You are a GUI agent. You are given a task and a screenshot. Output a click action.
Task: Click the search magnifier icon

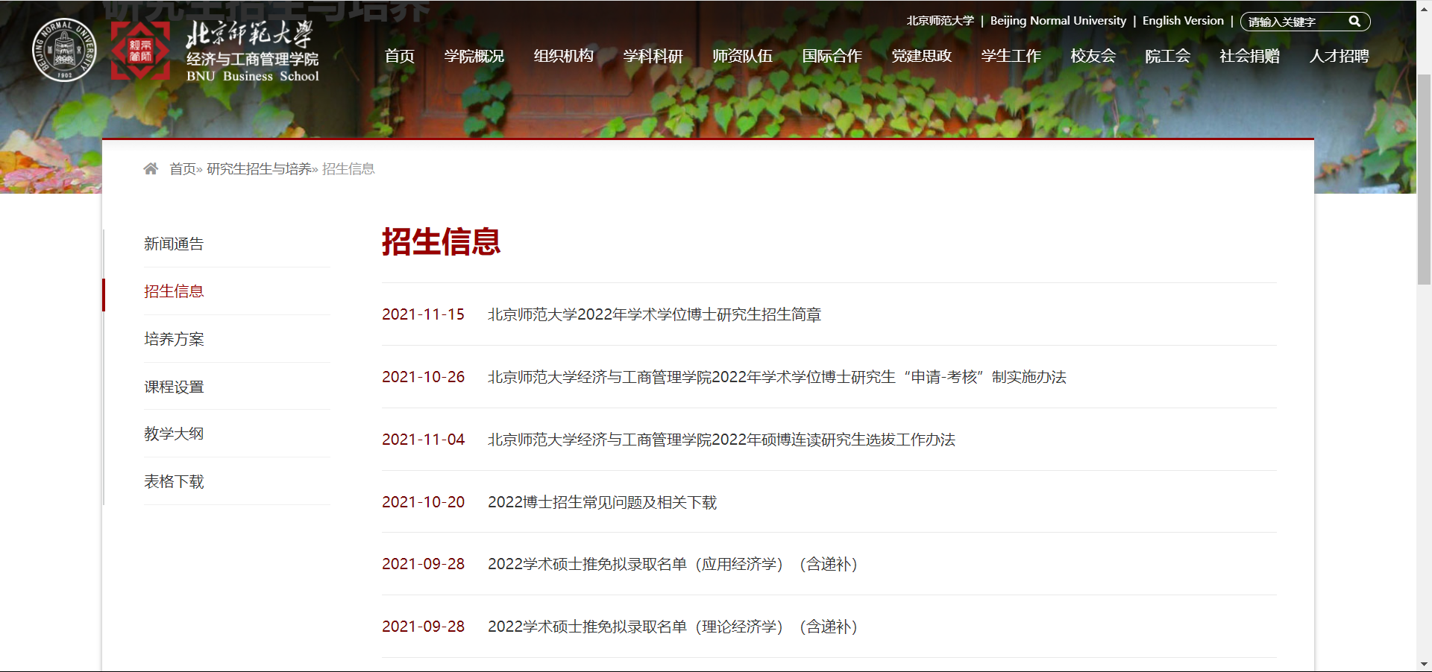coord(1355,22)
